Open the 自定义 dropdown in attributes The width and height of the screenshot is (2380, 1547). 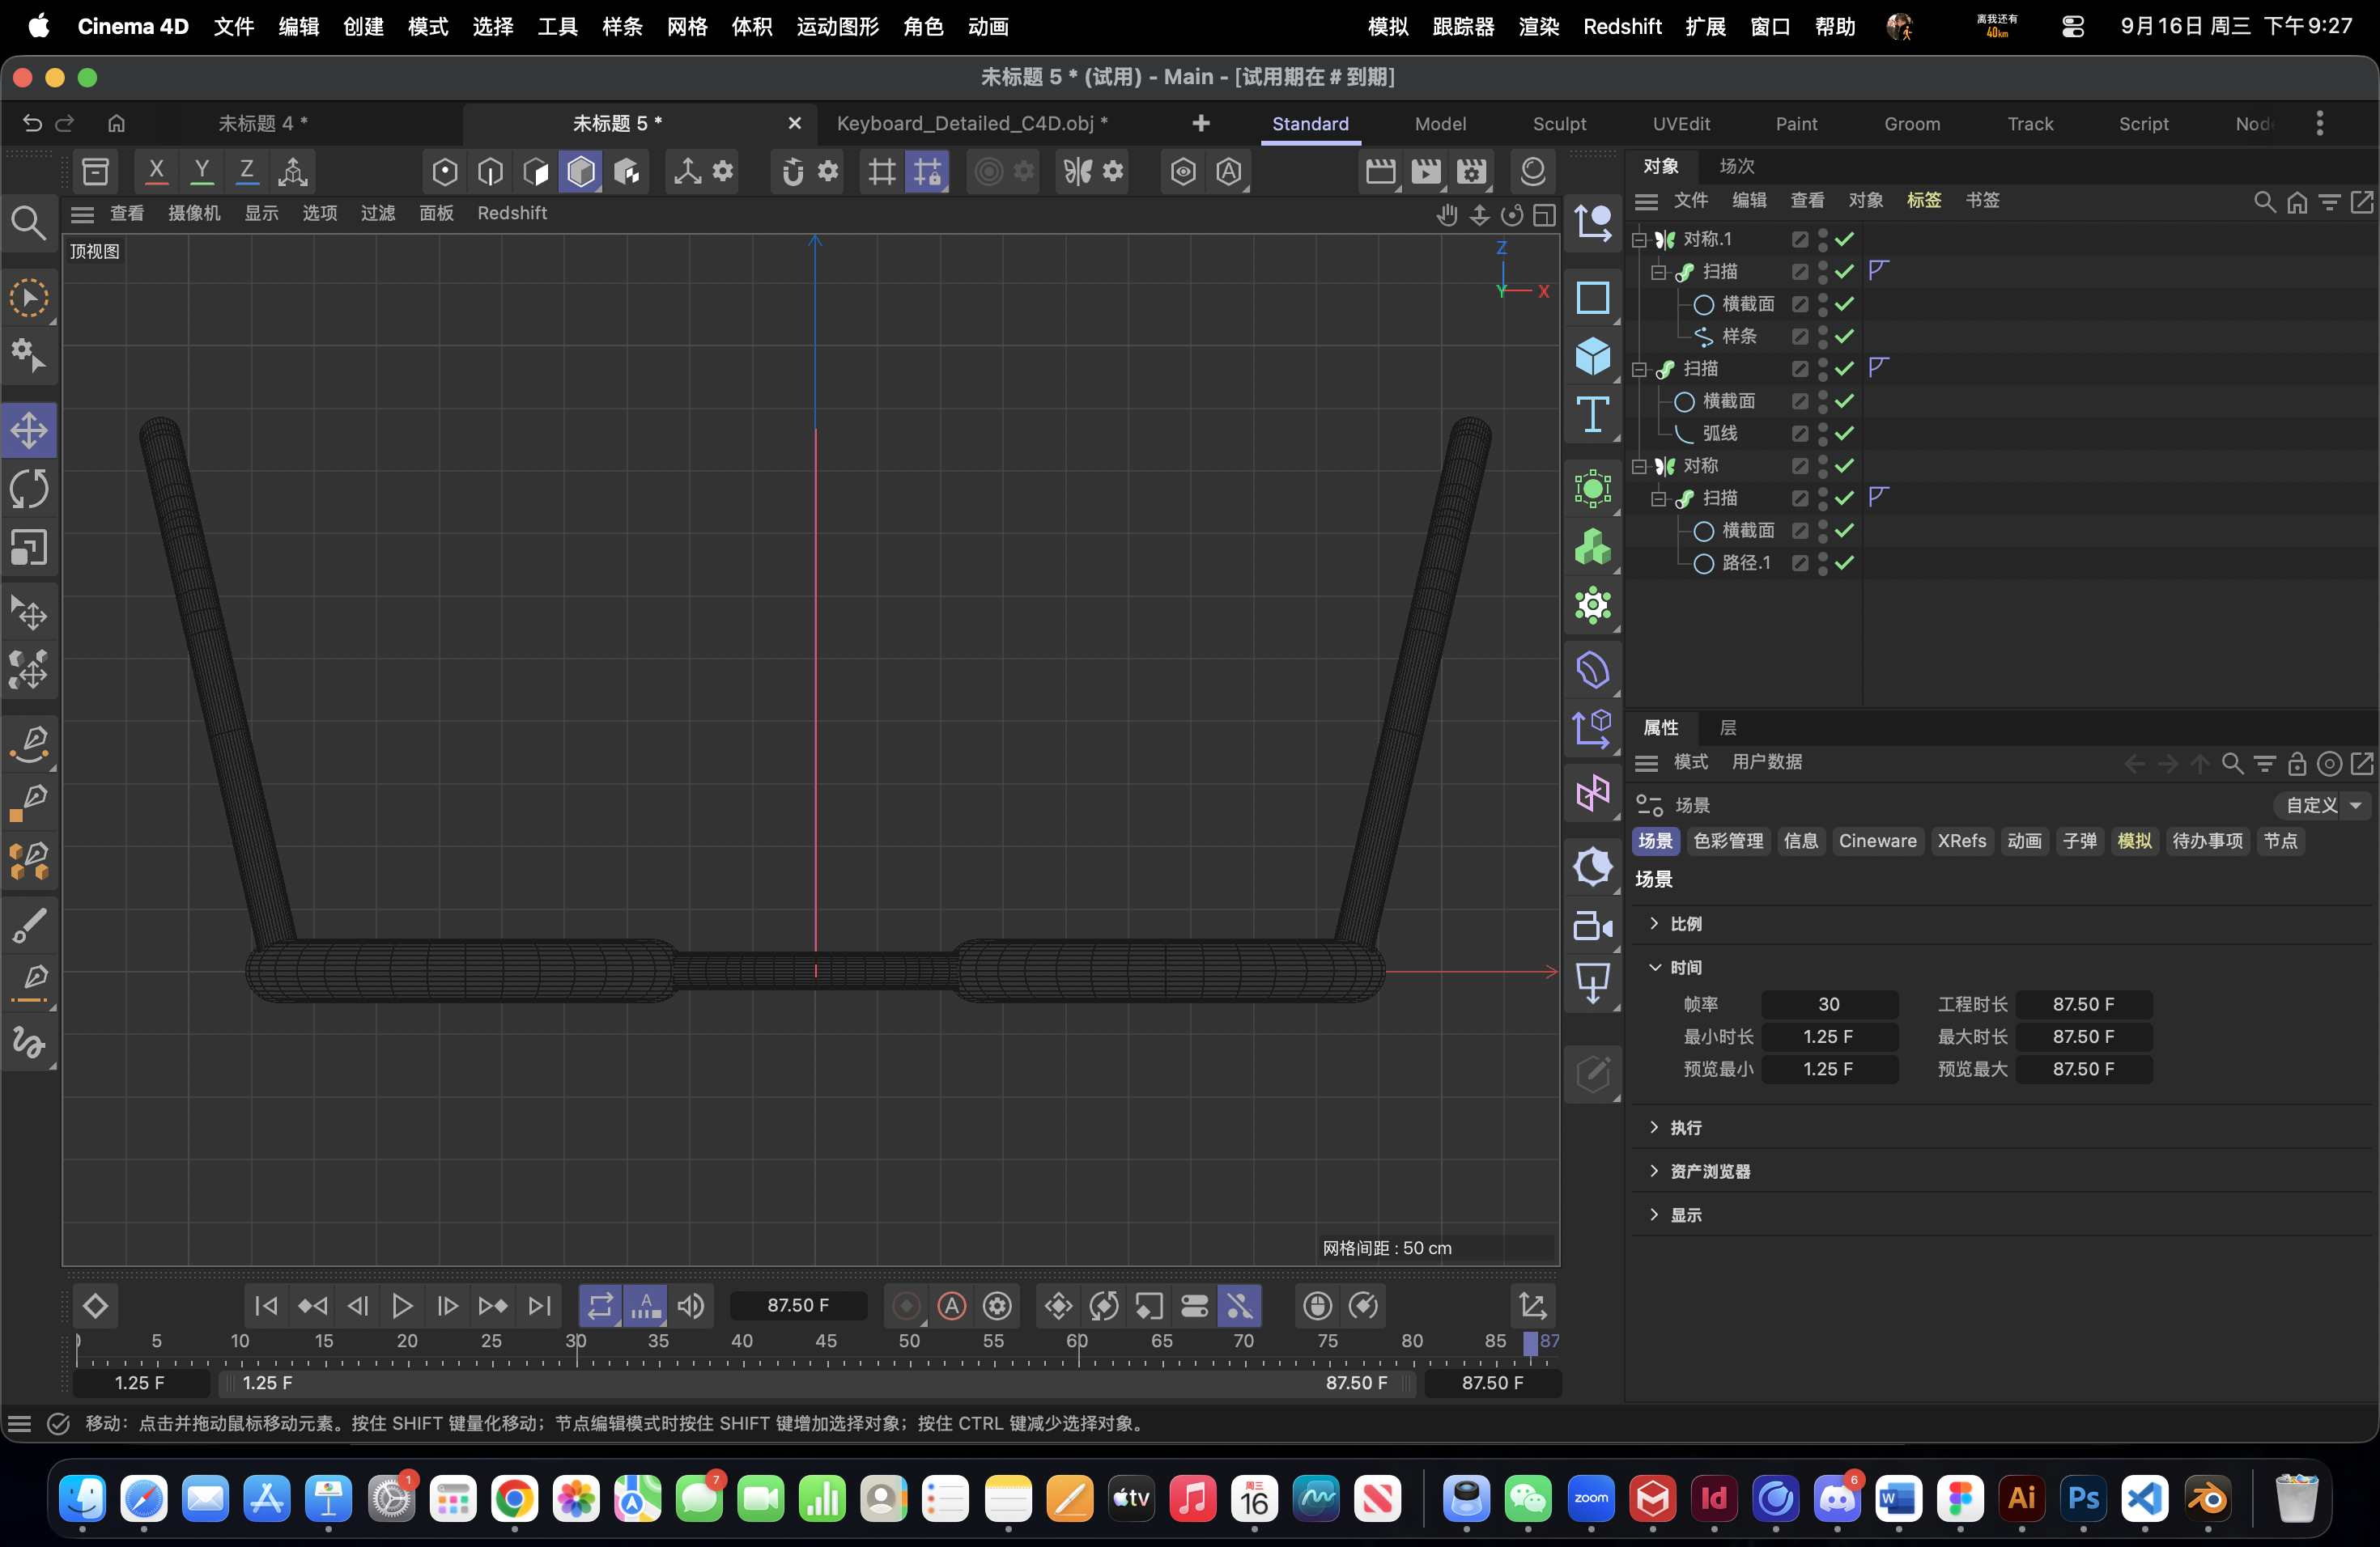2322,806
